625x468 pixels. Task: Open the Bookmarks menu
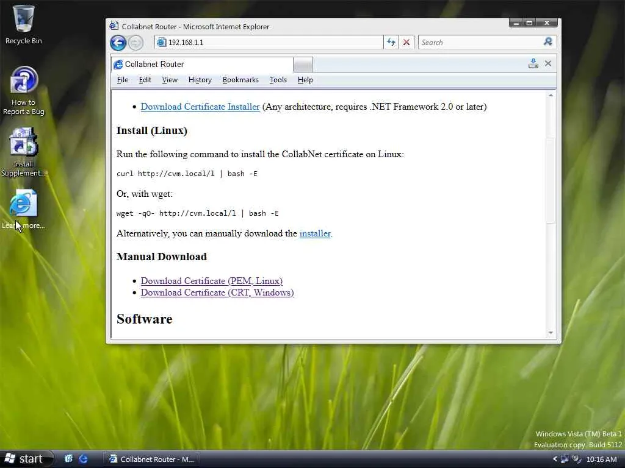point(240,80)
